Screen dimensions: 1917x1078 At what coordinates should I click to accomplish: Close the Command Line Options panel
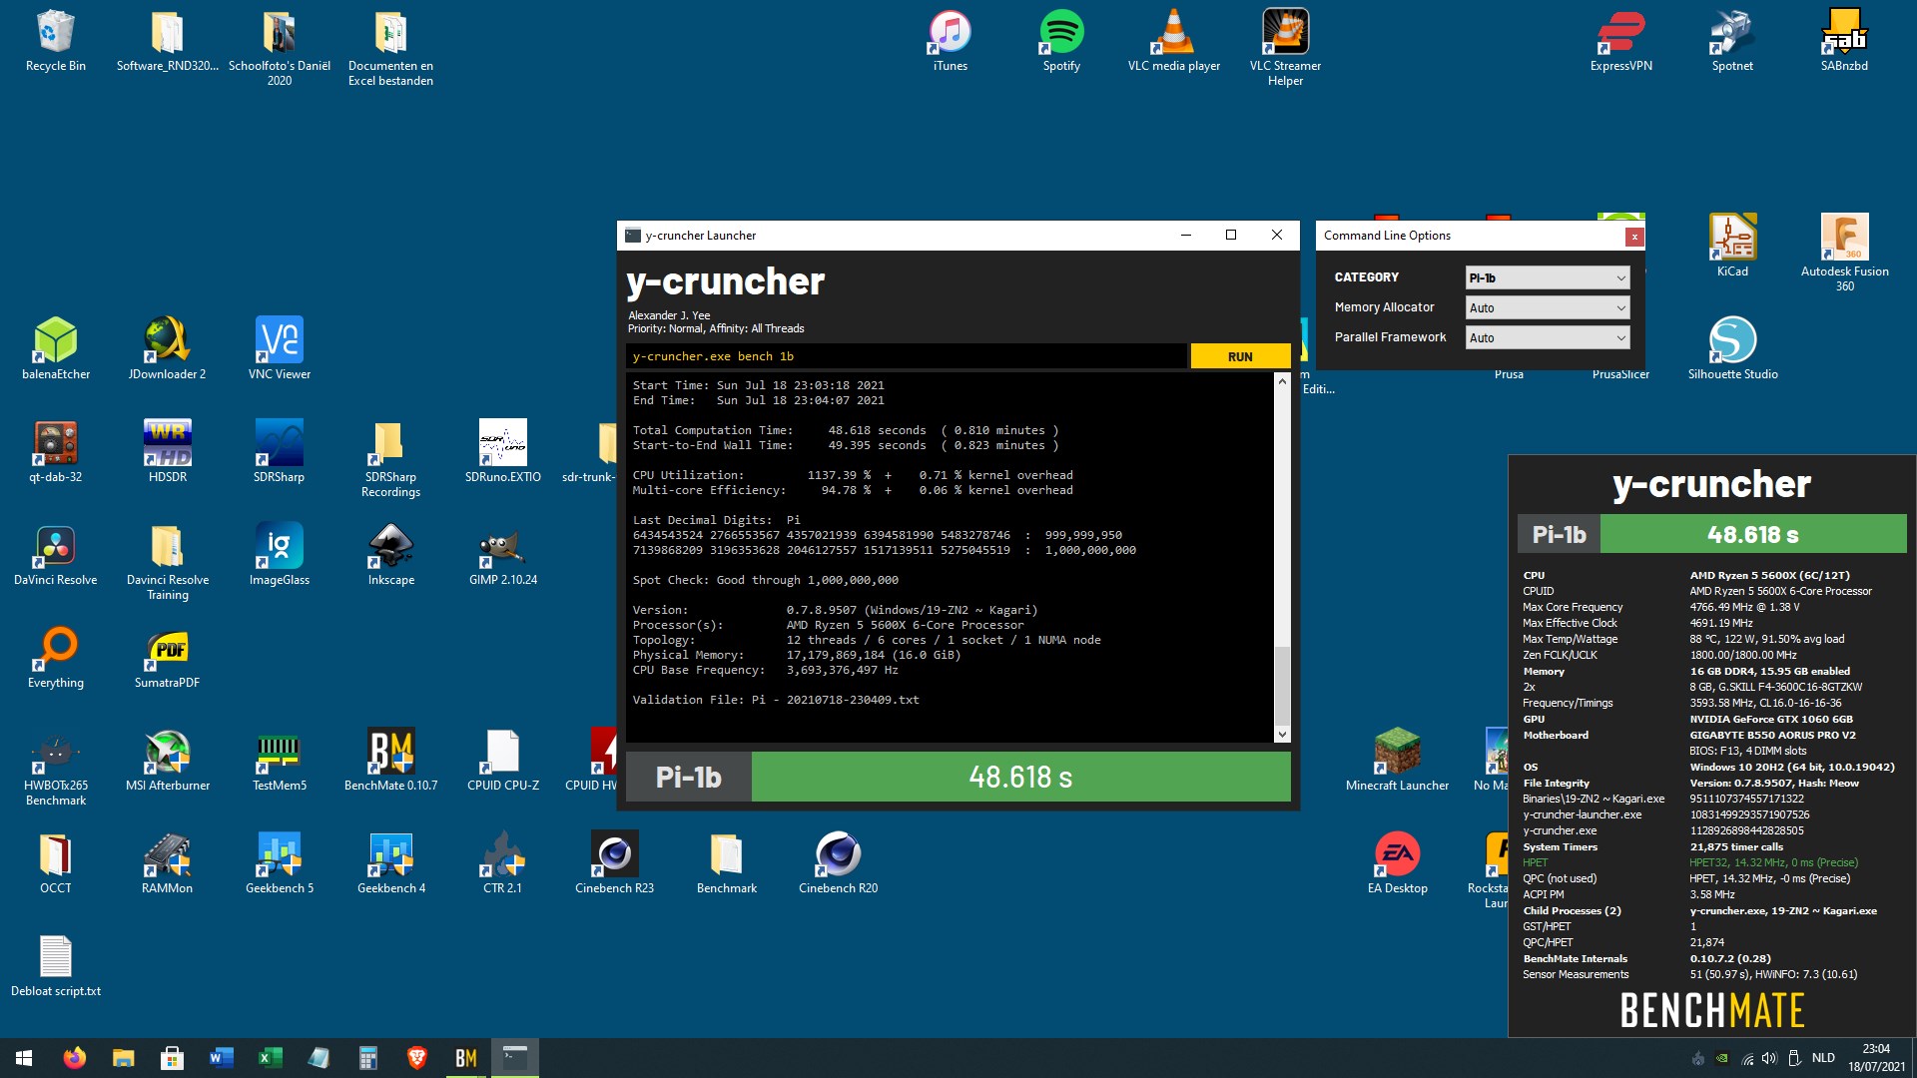click(1633, 237)
